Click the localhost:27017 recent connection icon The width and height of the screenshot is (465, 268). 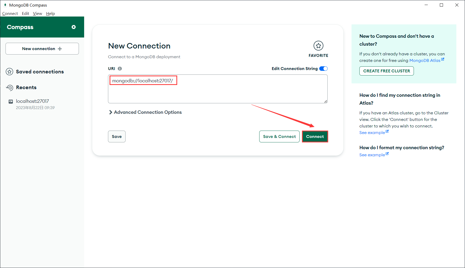pos(11,101)
